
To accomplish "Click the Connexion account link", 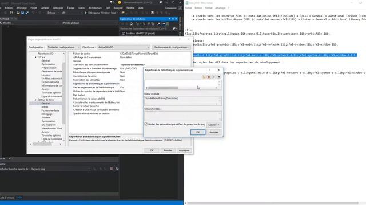I will pos(170,8).
